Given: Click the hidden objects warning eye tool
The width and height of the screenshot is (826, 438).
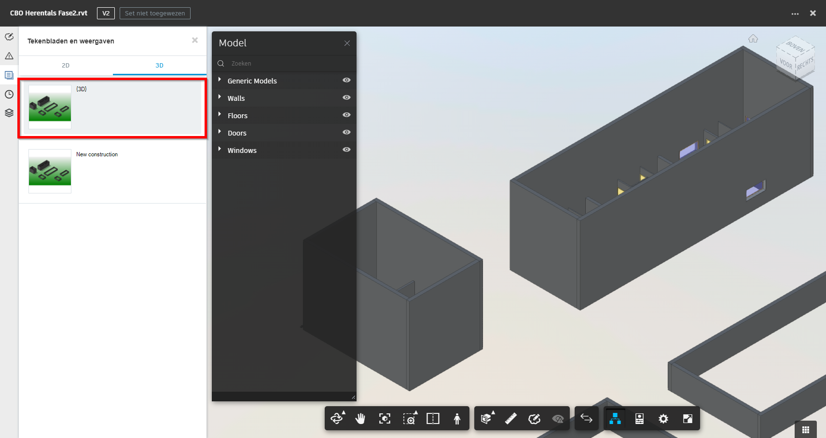Looking at the screenshot, I should point(558,419).
